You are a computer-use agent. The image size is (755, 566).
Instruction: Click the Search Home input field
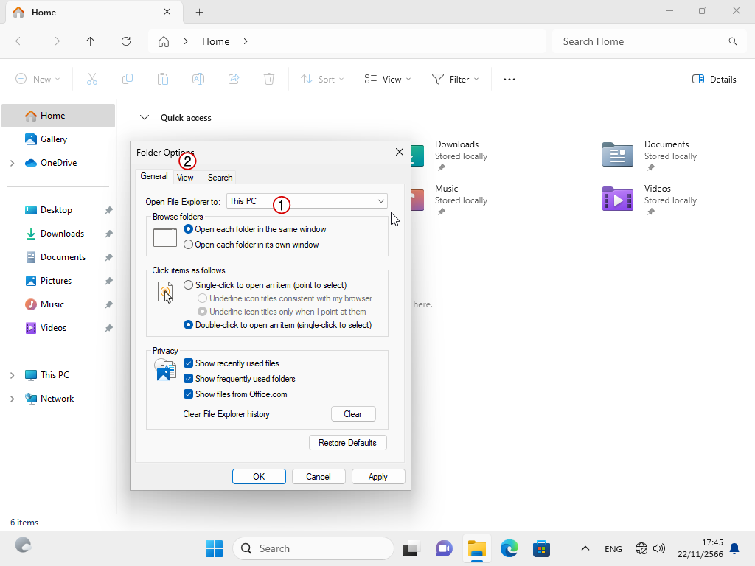[641, 41]
